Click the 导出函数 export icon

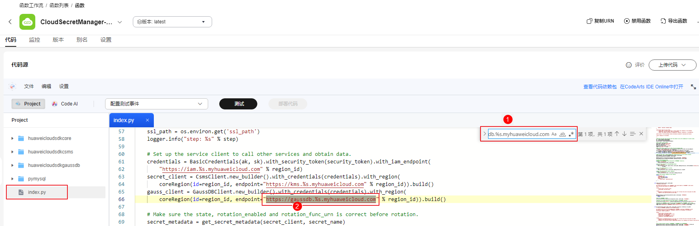(x=663, y=21)
